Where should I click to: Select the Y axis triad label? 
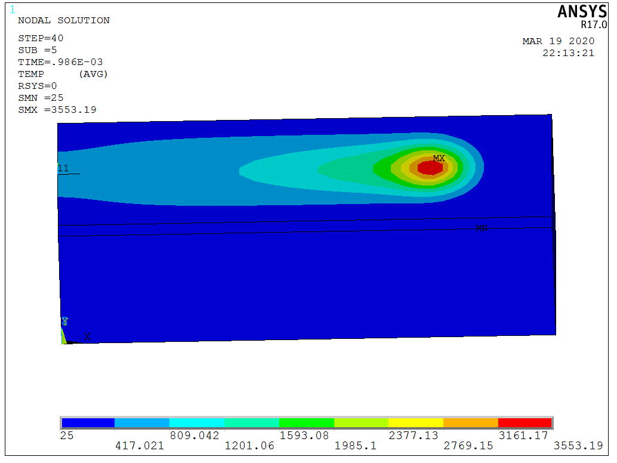pos(64,322)
